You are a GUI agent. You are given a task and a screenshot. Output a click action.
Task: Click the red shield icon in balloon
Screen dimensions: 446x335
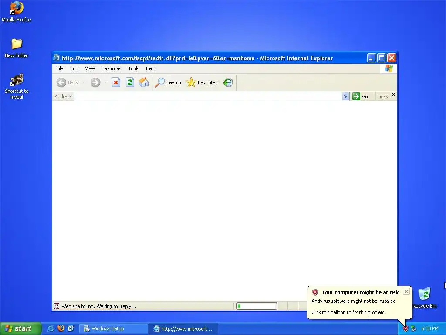pyautogui.click(x=315, y=292)
